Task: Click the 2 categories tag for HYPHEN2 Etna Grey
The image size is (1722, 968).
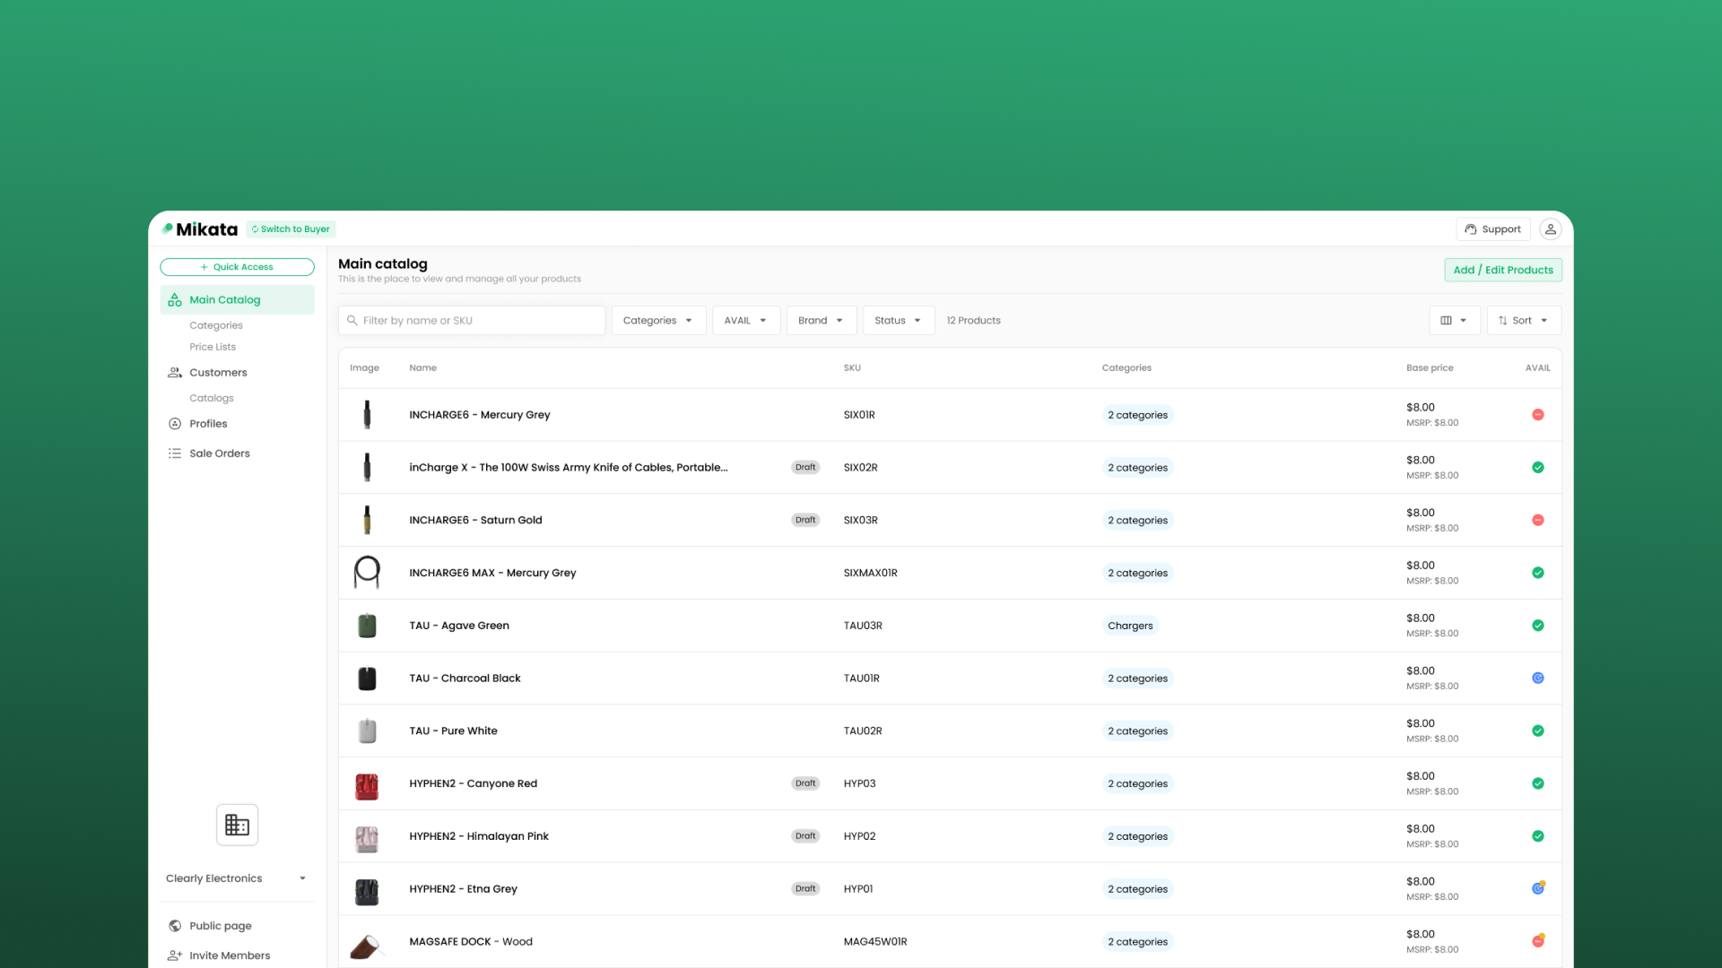Action: 1137,889
